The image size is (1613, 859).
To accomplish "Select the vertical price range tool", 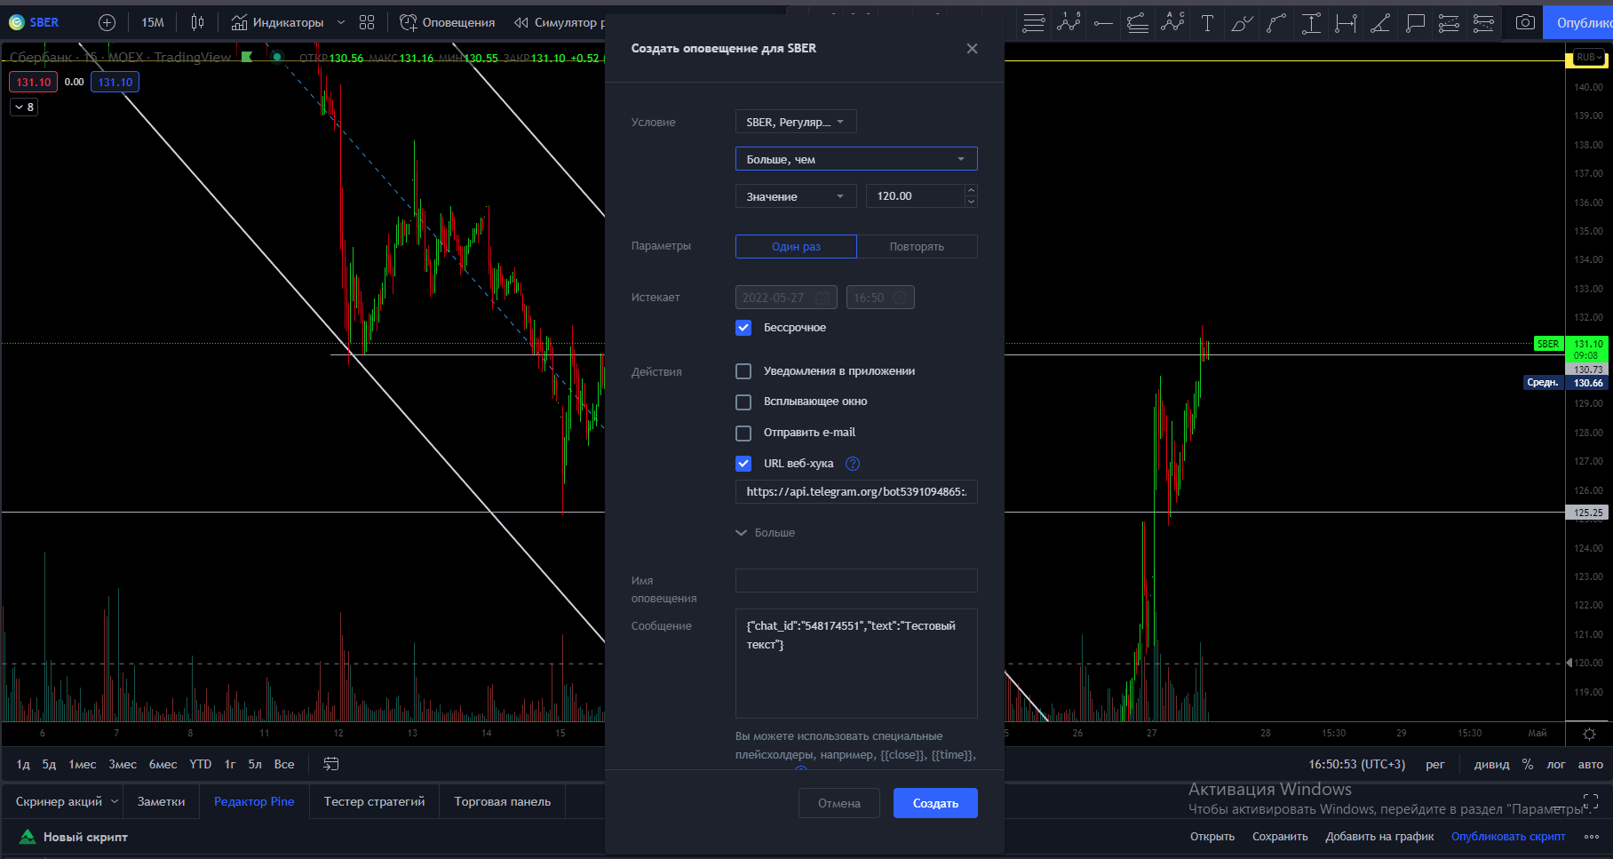I will click(x=1311, y=23).
